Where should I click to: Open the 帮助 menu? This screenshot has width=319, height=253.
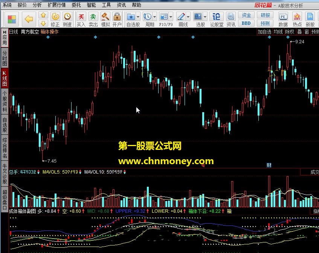click(136, 5)
